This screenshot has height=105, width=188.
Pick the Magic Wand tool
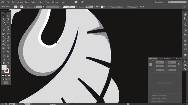point(4,20)
